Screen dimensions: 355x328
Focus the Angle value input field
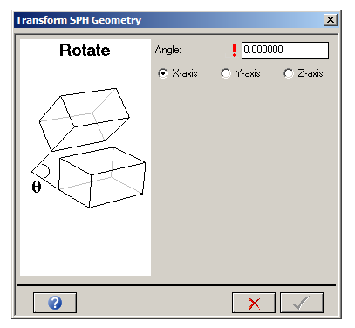[285, 51]
